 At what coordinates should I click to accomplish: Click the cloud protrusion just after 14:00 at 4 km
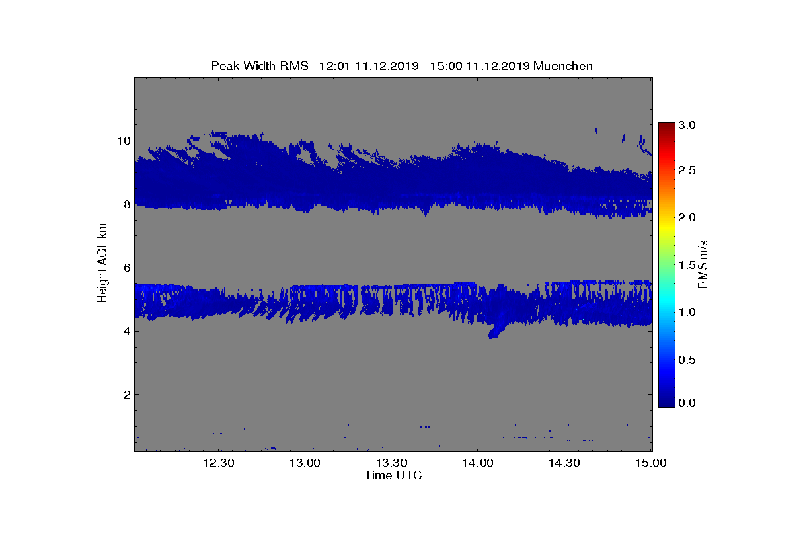[x=496, y=331]
